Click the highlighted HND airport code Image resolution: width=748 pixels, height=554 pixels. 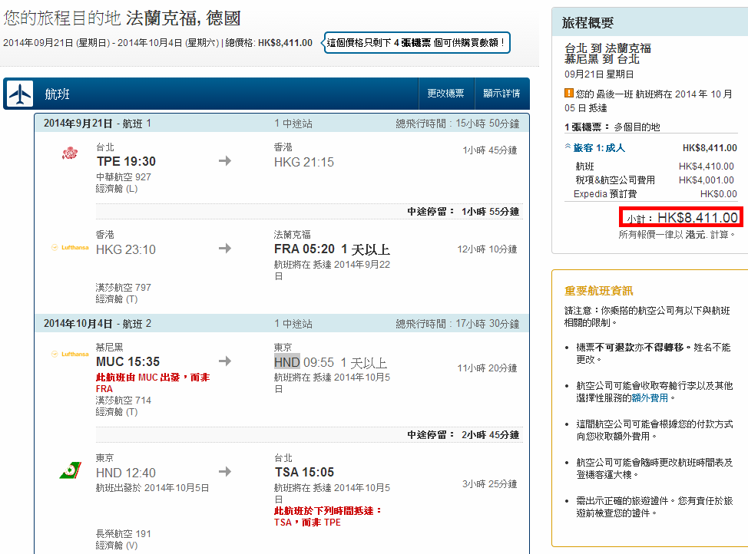click(287, 362)
